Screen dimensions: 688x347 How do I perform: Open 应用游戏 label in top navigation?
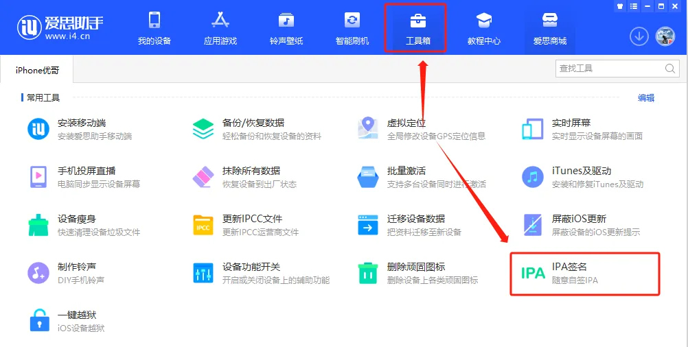pos(220,40)
